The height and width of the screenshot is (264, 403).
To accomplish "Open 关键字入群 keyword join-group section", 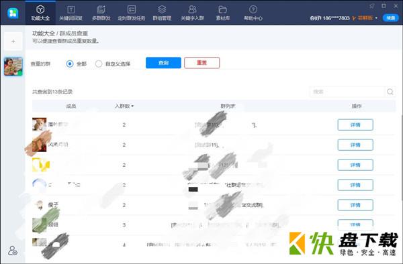I will [192, 13].
